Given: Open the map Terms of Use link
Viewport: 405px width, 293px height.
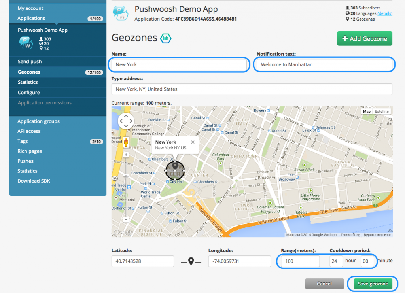Looking at the screenshot, I should click(x=350, y=234).
